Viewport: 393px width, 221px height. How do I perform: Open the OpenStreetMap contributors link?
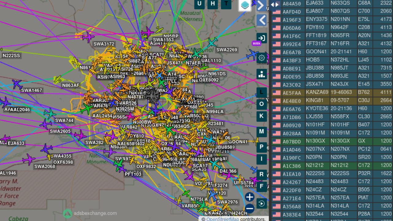[223, 219]
